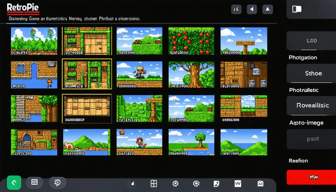Viewport: 336px width, 192px height.
Task: Select the vine-covered brick building thumbnail
Action: point(87,74)
